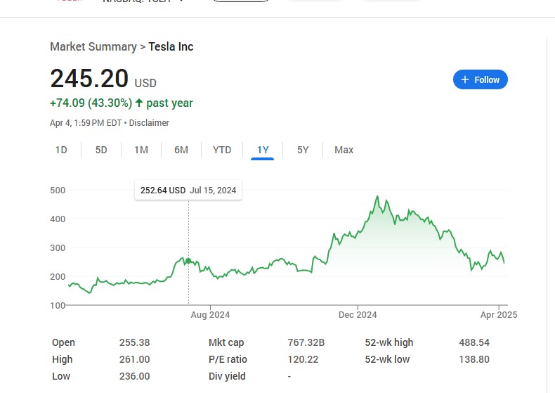Image resolution: width=555 pixels, height=393 pixels.
Task: Select the 1Y time range tab
Action: point(263,150)
